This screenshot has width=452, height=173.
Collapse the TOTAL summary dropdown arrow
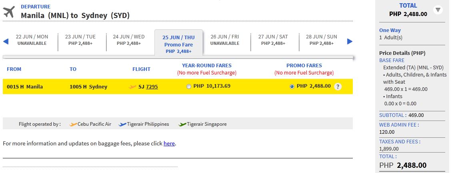[x=438, y=10]
